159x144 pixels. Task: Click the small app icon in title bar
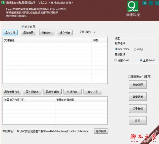[3, 3]
